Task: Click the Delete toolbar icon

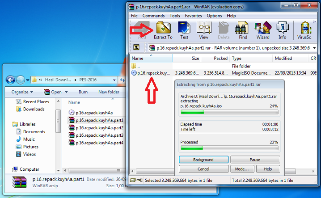Action: [224, 30]
